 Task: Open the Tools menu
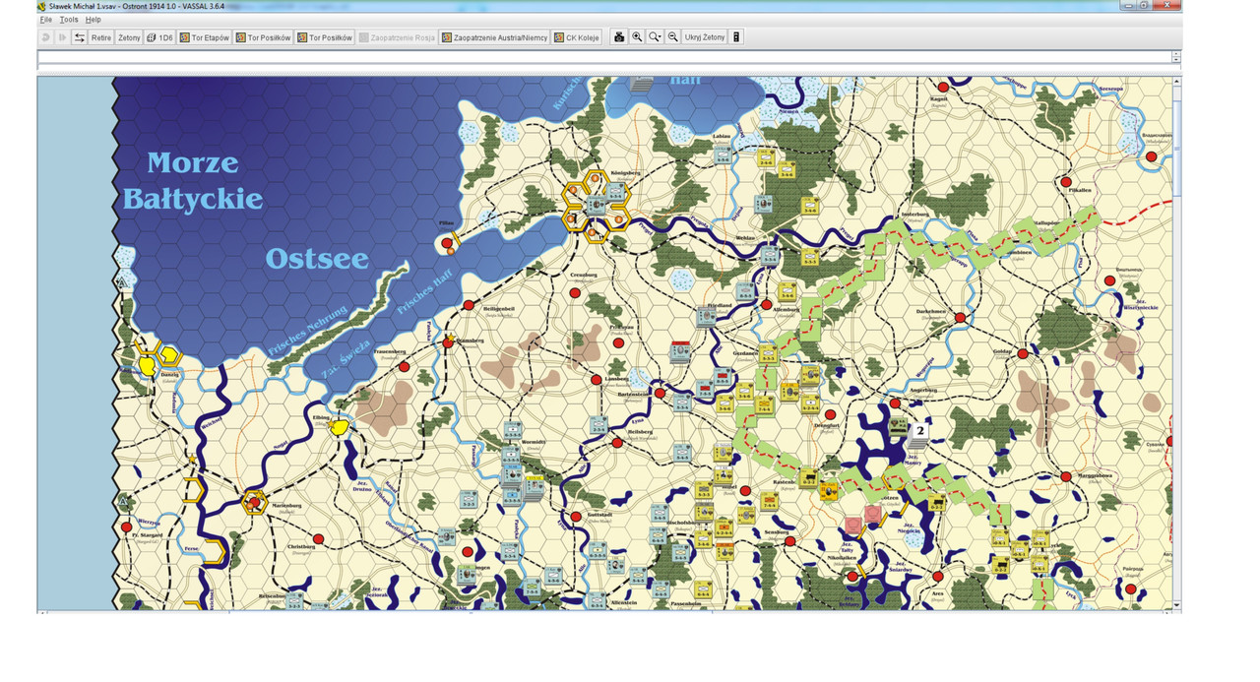pos(68,20)
